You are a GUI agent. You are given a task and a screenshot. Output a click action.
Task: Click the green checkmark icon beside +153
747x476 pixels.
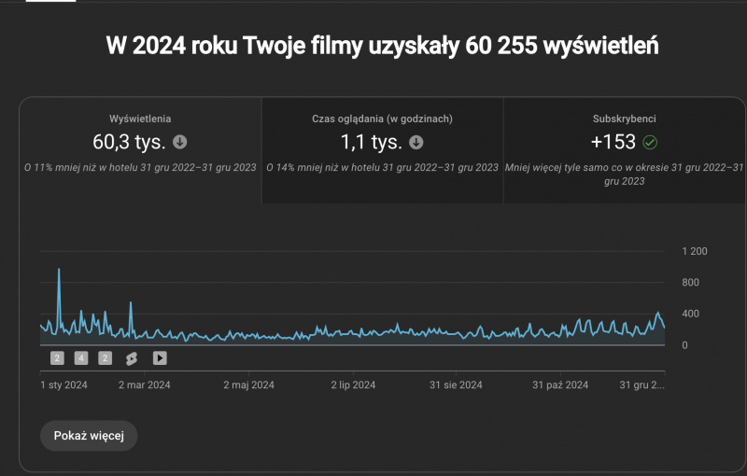click(650, 143)
